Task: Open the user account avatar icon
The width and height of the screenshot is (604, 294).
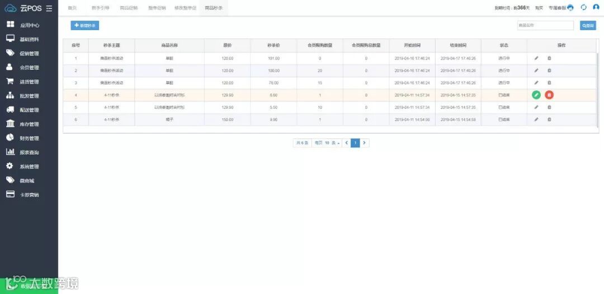Action: (x=596, y=7)
